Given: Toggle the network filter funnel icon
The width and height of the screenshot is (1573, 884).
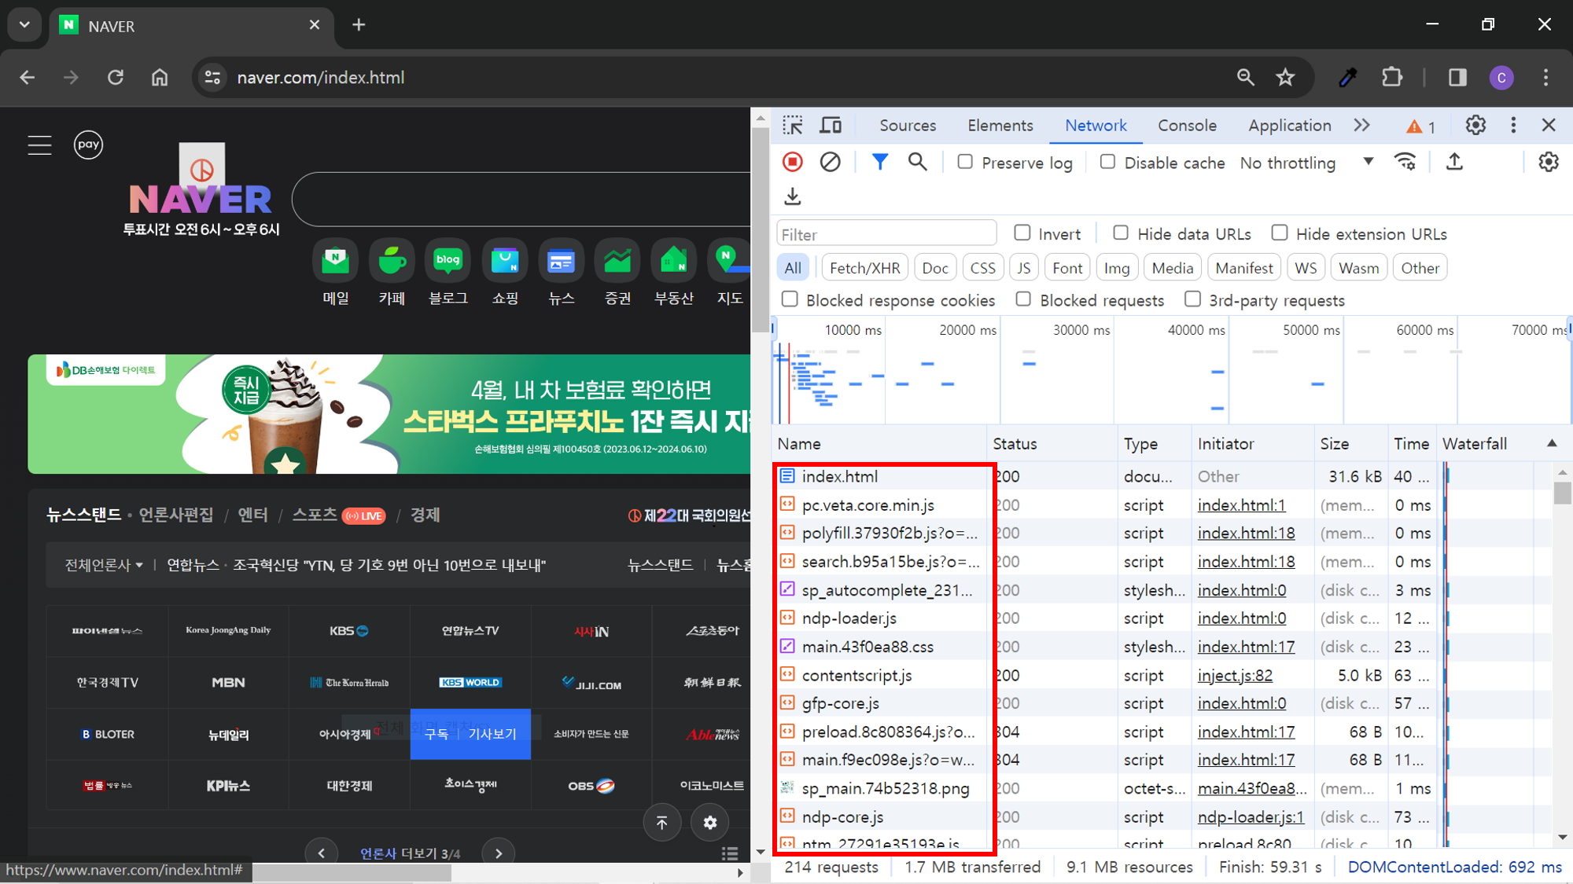Looking at the screenshot, I should tap(880, 162).
